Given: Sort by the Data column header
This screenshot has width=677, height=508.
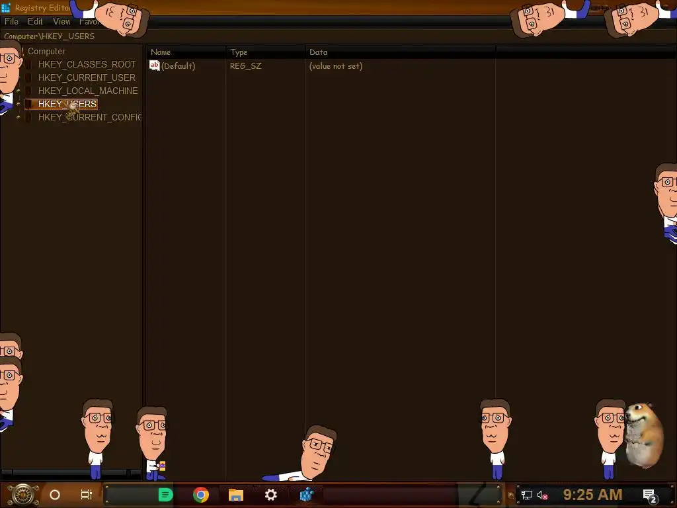Looking at the screenshot, I should [400, 52].
